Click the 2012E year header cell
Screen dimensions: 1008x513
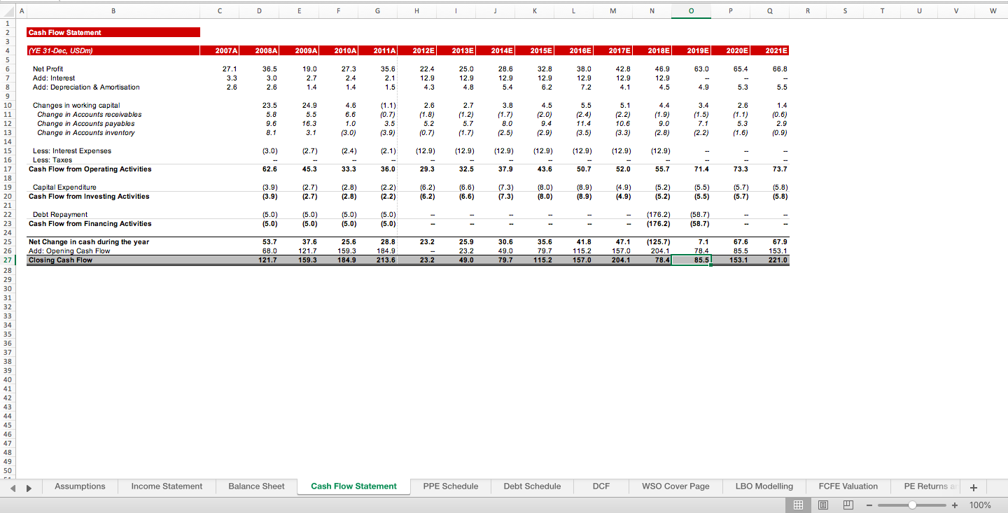tap(417, 50)
